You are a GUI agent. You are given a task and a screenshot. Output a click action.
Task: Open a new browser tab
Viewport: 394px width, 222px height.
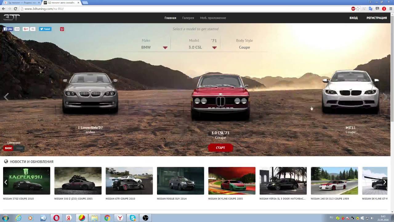85,3
